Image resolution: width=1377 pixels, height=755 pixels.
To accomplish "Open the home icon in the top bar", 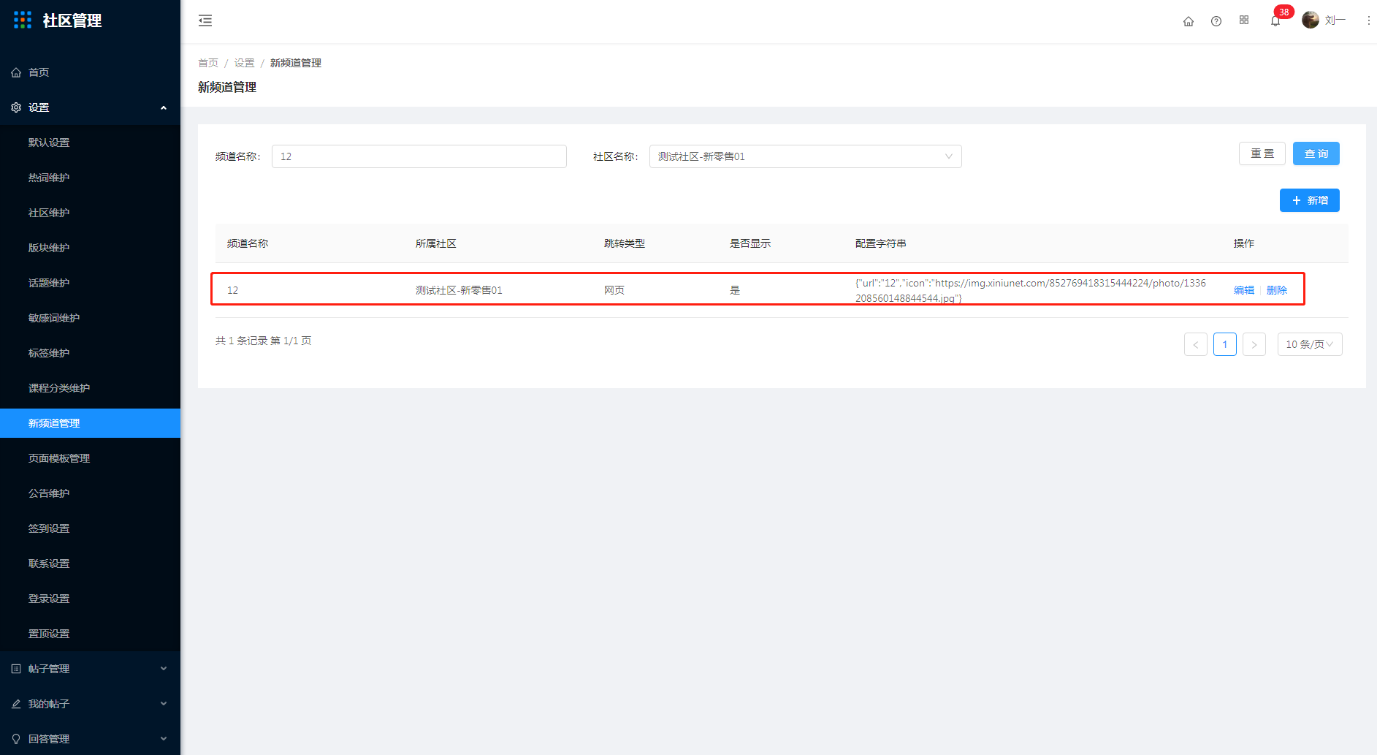I will click(1189, 21).
